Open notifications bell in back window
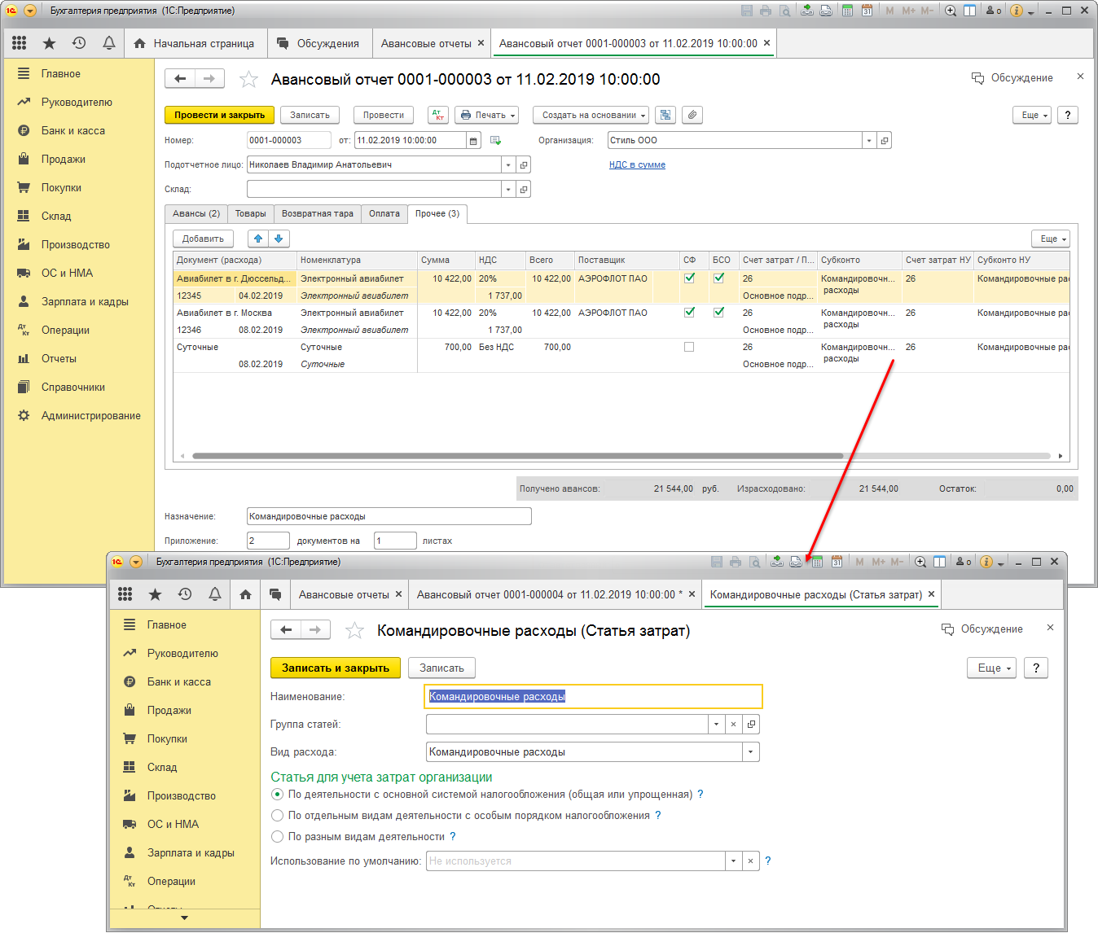The height and width of the screenshot is (933, 1098). pyautogui.click(x=109, y=43)
